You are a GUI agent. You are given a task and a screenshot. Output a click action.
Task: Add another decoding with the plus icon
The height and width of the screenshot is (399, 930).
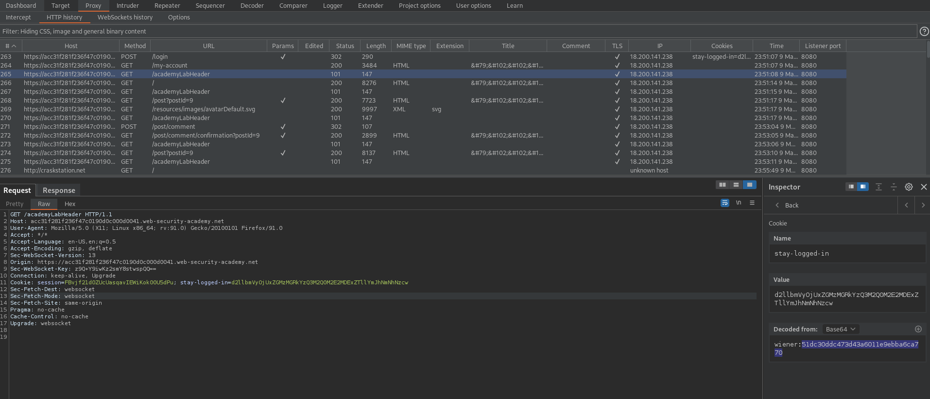(x=918, y=329)
